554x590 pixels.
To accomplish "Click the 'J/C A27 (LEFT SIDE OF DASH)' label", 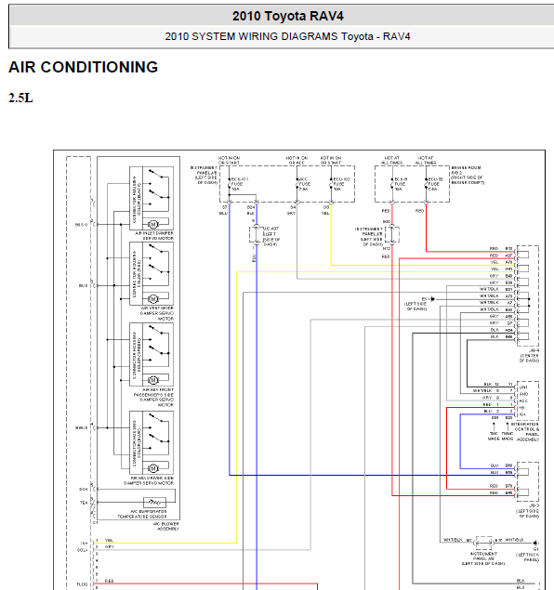I will [x=271, y=237].
